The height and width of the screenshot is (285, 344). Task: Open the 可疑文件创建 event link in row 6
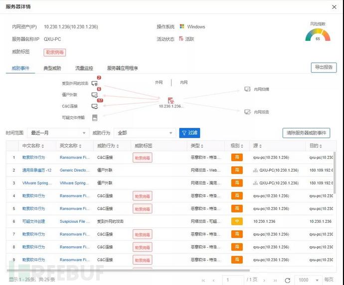pyautogui.click(x=33, y=221)
